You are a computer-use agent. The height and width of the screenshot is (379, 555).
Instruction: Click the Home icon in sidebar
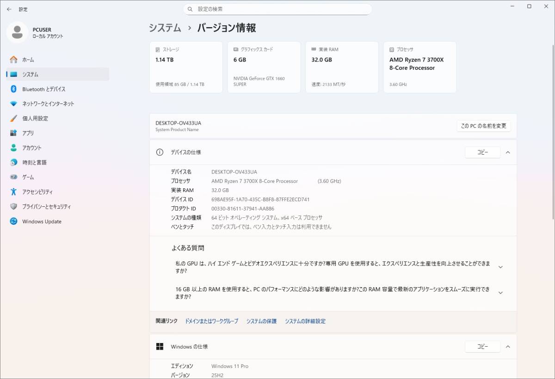13,60
